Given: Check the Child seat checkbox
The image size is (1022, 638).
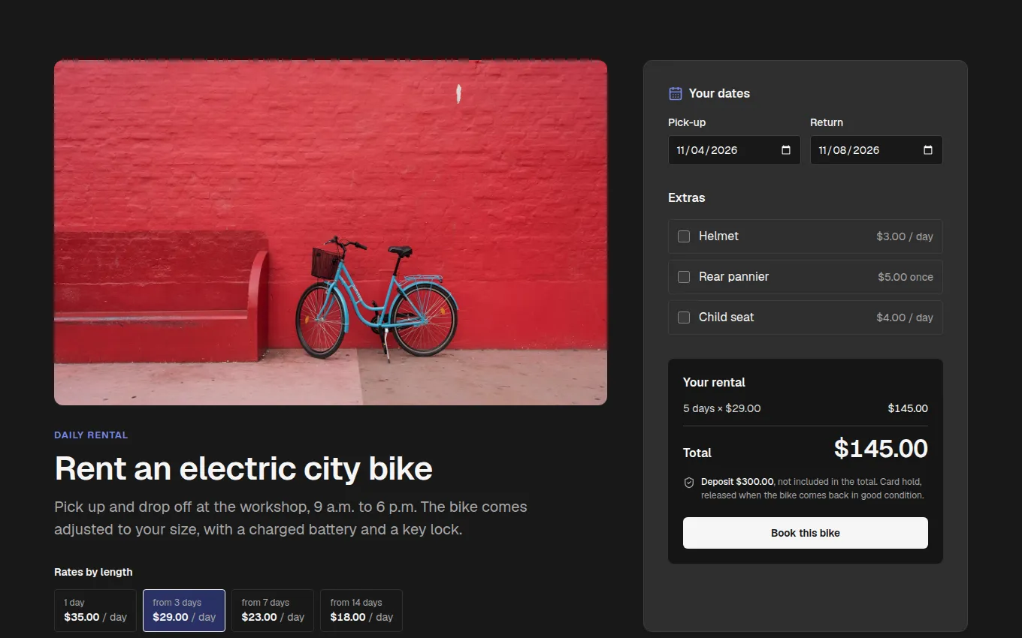Looking at the screenshot, I should click(684, 317).
